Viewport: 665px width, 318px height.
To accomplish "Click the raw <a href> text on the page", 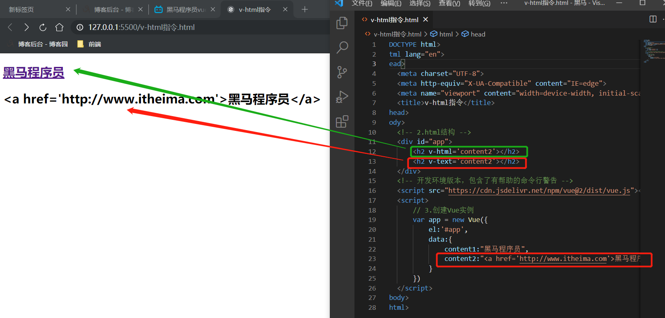I will 162,99.
